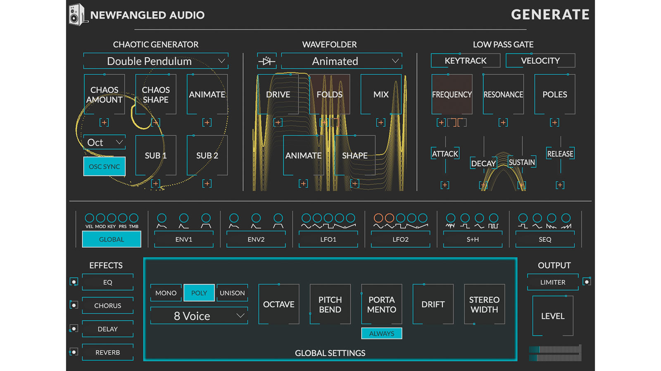The image size is (661, 371).
Task: Select the MOD modulation source circle
Action: click(x=100, y=218)
